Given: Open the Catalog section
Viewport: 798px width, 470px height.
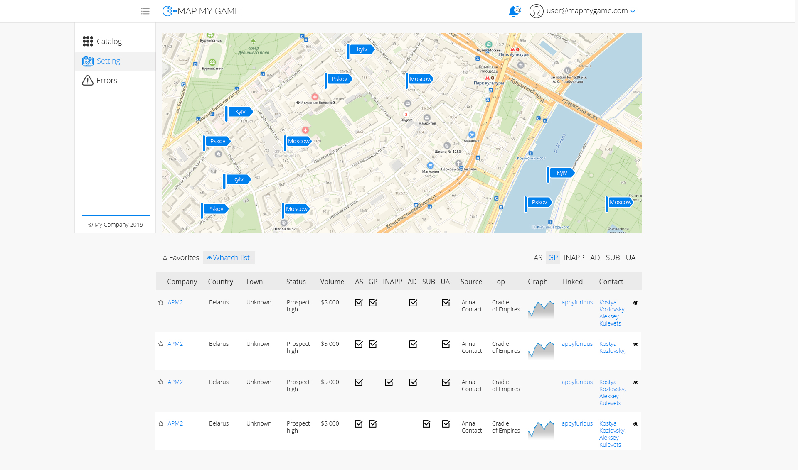Looking at the screenshot, I should tap(115, 41).
